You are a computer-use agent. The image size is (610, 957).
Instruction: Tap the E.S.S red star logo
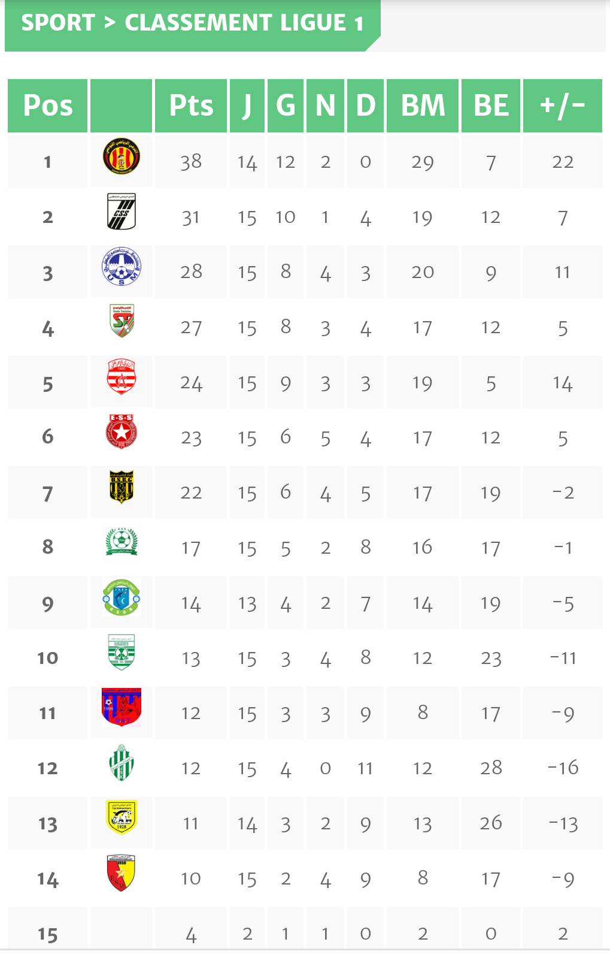point(122,431)
